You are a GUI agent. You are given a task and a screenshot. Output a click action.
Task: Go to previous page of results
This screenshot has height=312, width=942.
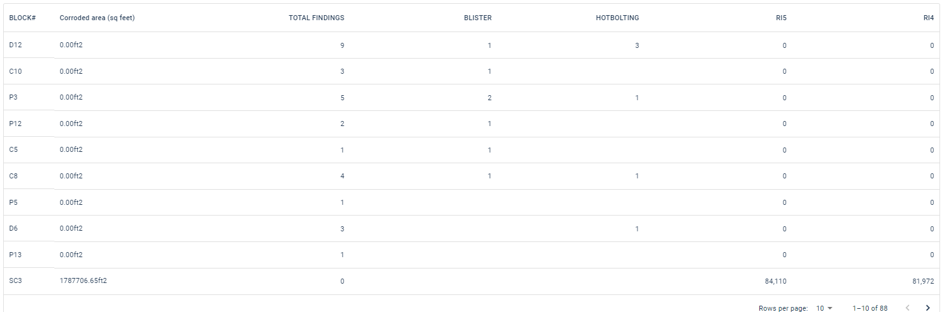(908, 308)
